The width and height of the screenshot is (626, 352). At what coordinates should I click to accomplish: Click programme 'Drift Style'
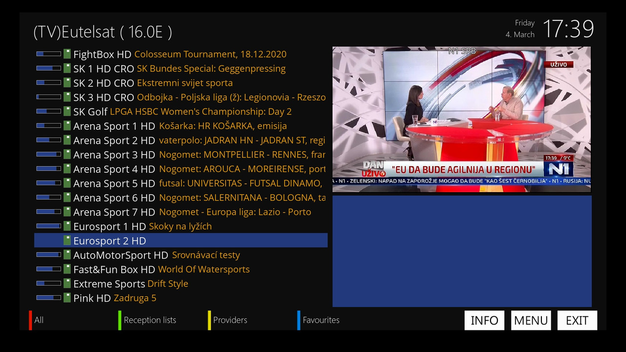pyautogui.click(x=168, y=284)
